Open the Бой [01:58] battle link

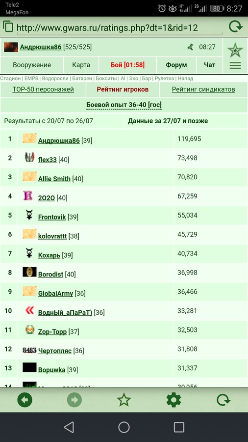point(127,65)
